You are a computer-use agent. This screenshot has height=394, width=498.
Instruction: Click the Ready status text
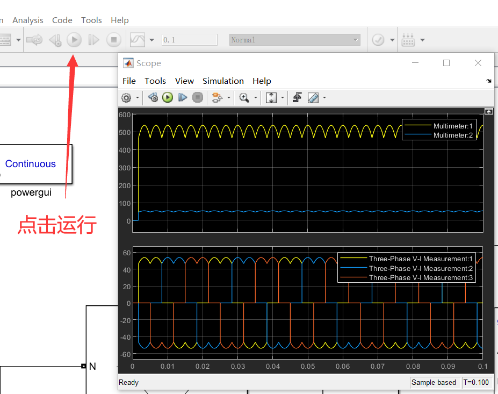coord(128,382)
